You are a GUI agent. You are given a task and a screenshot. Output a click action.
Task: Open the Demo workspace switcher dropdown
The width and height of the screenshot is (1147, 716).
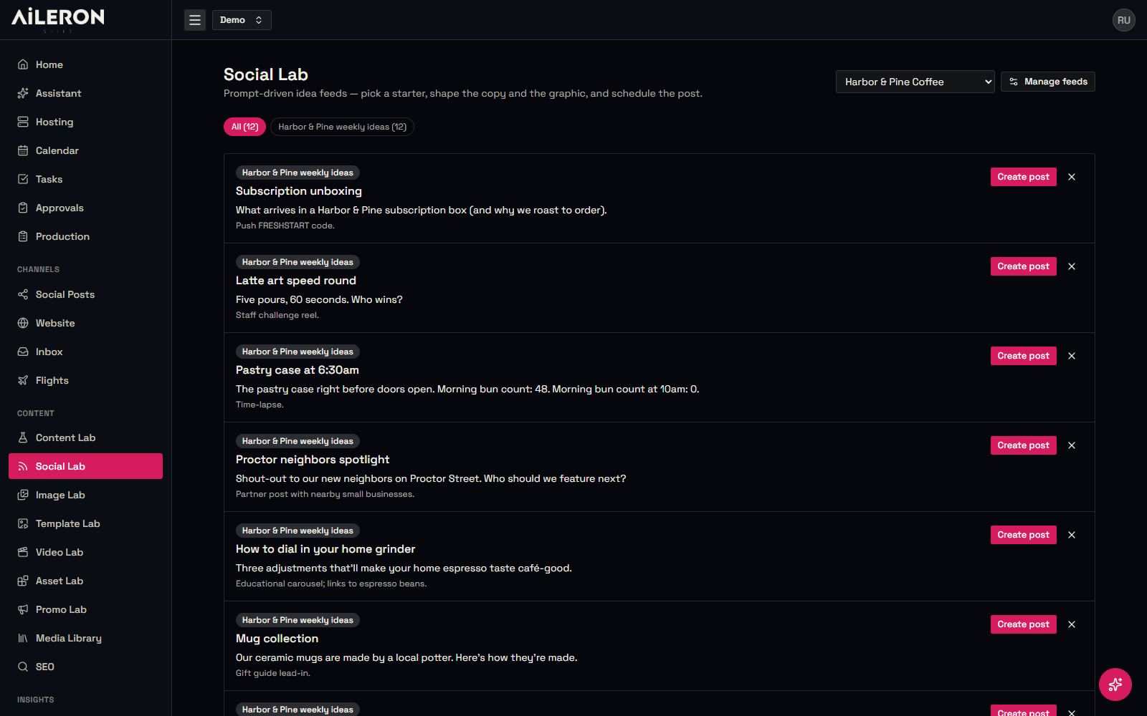(x=242, y=20)
